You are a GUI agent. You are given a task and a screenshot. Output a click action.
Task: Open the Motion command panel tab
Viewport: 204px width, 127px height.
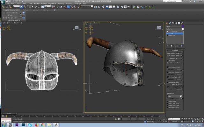176,23
